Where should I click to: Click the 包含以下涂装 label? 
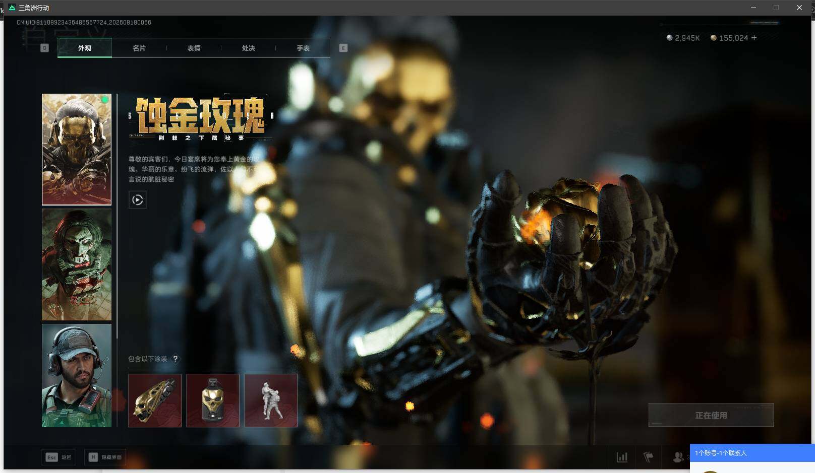tap(147, 359)
